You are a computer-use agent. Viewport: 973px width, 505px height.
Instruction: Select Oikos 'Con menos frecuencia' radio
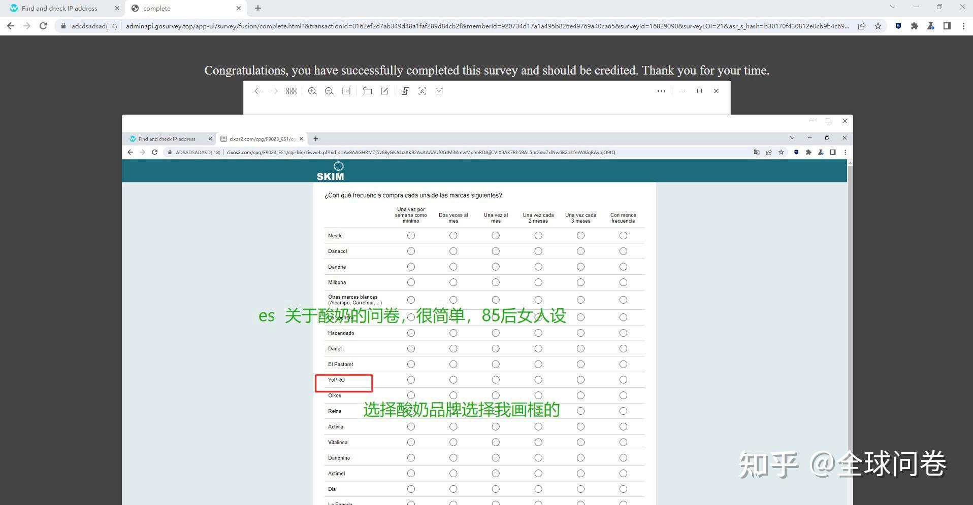pyautogui.click(x=623, y=395)
